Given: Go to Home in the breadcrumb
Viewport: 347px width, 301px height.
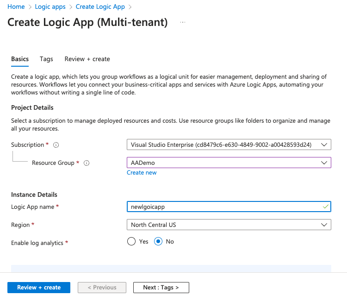Looking at the screenshot, I should coord(16,7).
